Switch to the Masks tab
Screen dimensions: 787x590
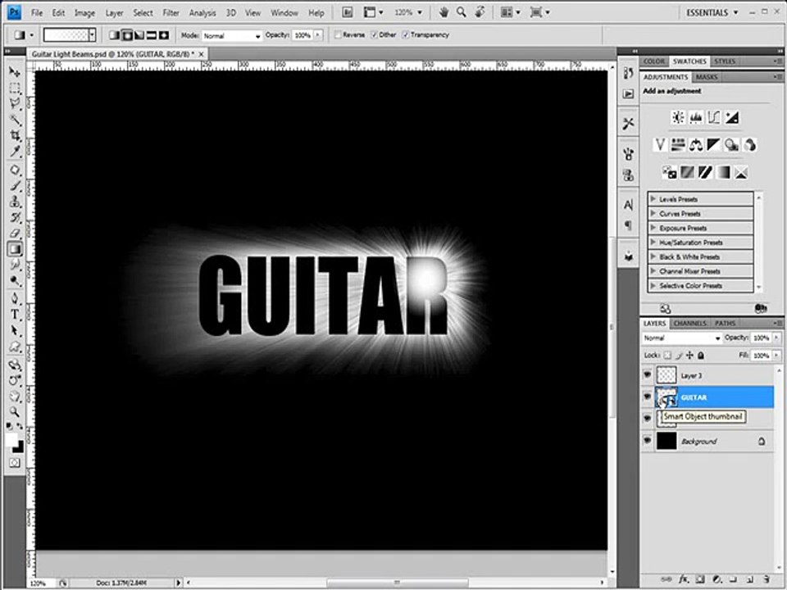tap(706, 77)
